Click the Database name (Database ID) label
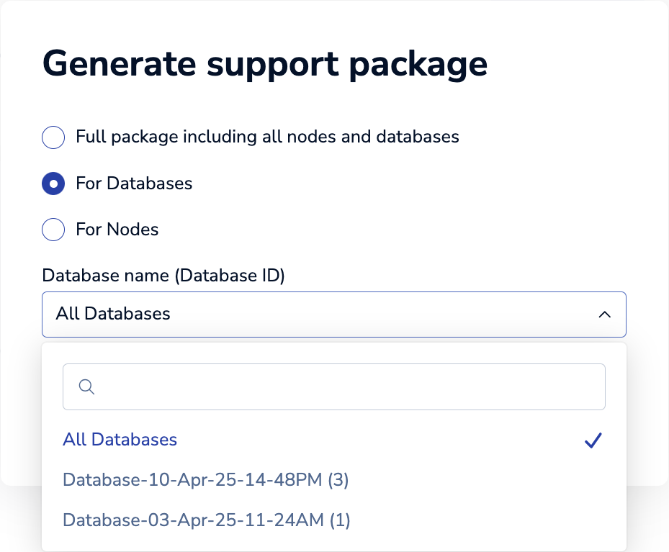 pos(164,276)
